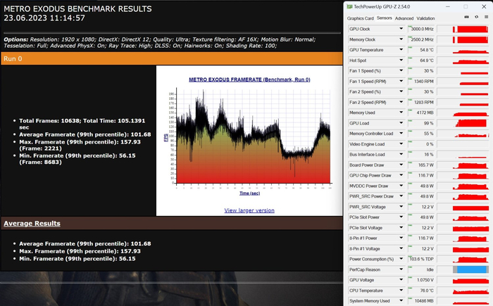The image size is (493, 306).
Task: Click the GPU-Z screenshot camera icon
Action: tap(465, 18)
